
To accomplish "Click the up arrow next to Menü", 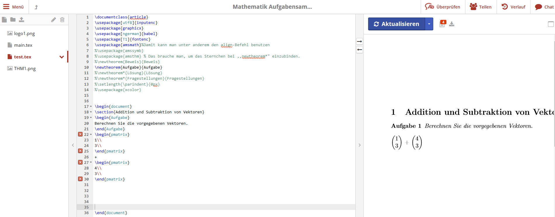I will [36, 7].
